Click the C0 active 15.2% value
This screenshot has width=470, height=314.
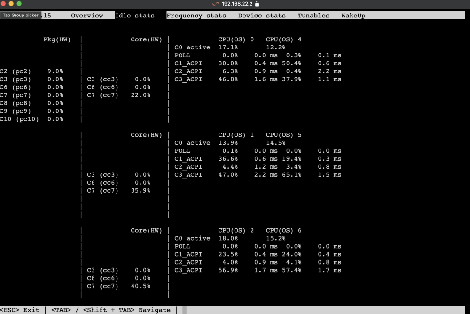pyautogui.click(x=276, y=238)
